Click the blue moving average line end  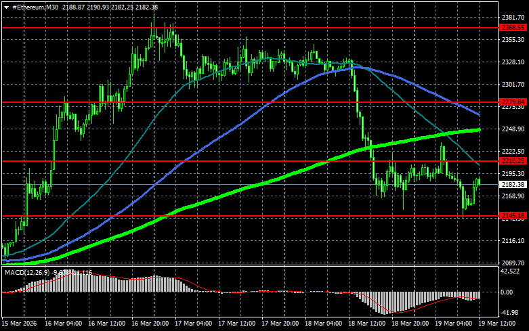(x=478, y=114)
